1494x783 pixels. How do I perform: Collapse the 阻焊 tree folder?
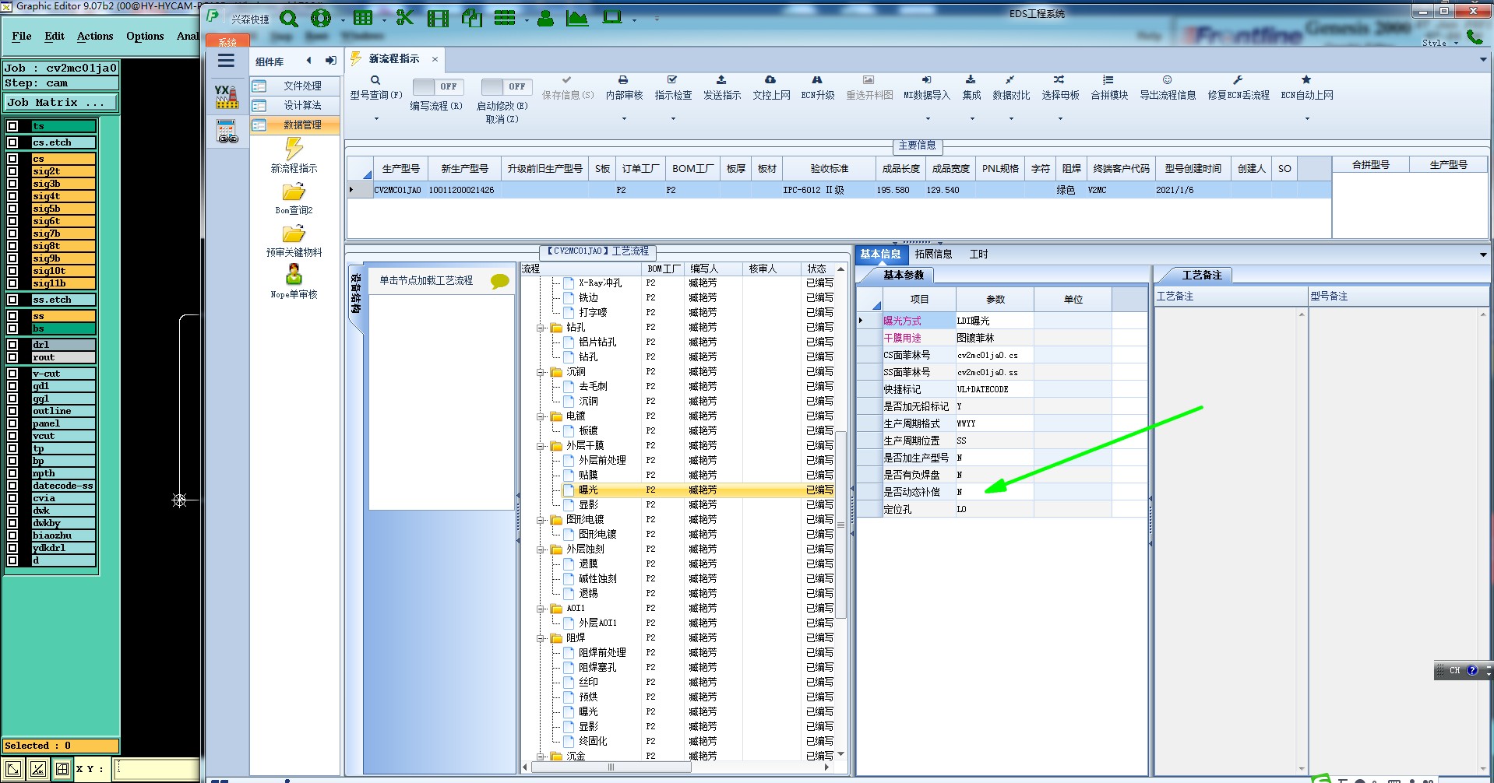coord(541,638)
